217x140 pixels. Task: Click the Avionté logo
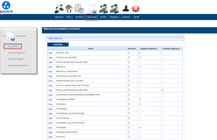point(6,7)
